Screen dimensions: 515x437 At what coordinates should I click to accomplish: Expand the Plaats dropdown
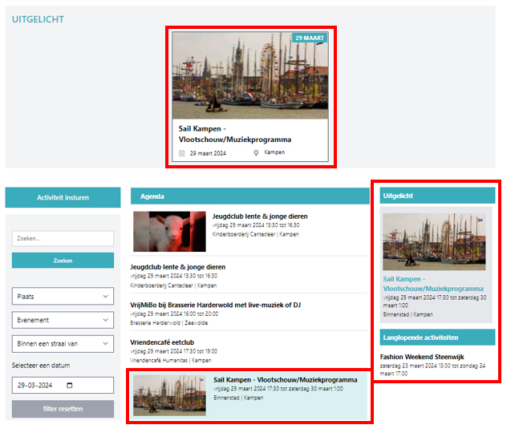click(x=63, y=297)
